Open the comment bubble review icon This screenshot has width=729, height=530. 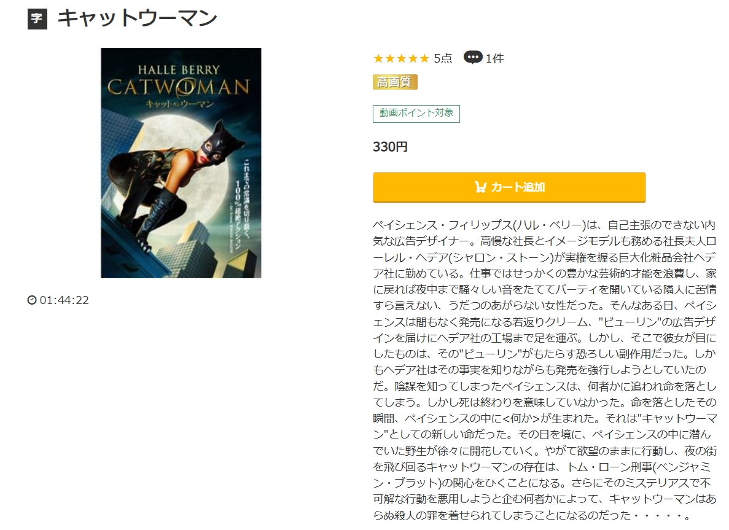473,58
